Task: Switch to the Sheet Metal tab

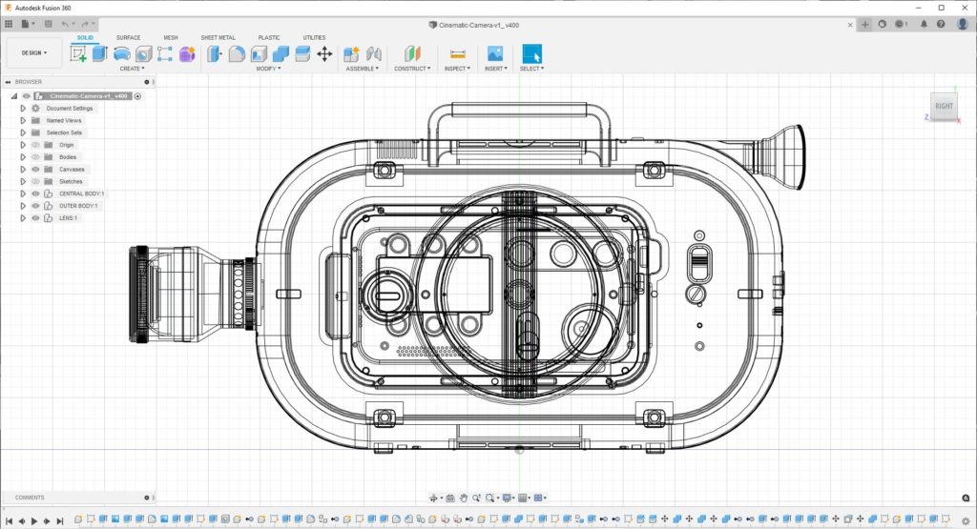Action: 218,38
